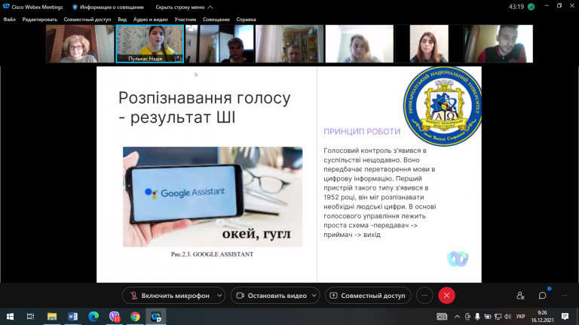The height and width of the screenshot is (325, 579).
Task: Toggle the system volume speaker icon
Action: pos(507,317)
